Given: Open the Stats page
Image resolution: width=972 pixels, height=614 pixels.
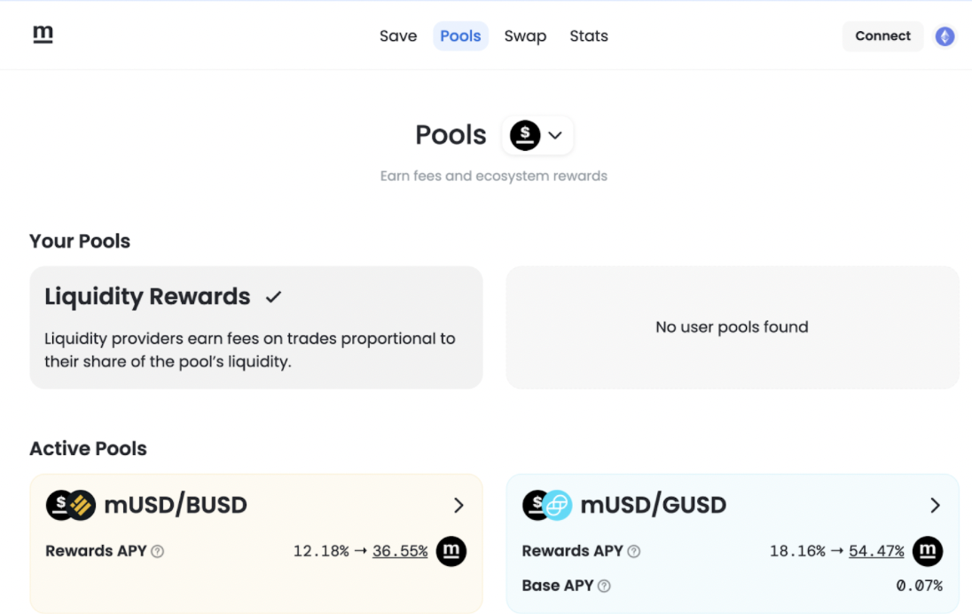Looking at the screenshot, I should [588, 35].
